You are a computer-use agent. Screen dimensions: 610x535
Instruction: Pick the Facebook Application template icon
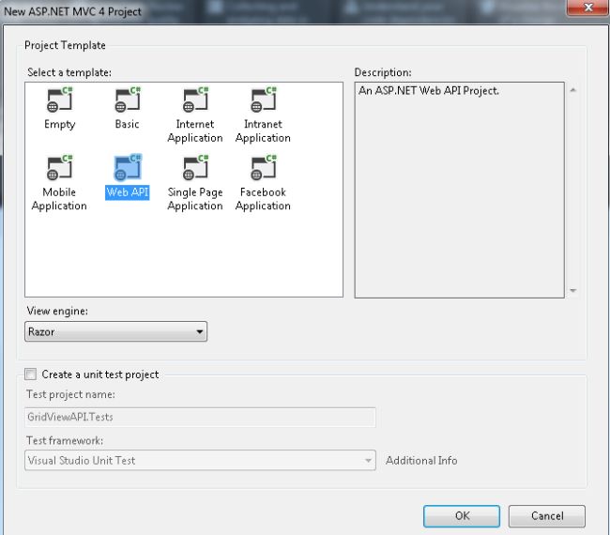point(264,168)
